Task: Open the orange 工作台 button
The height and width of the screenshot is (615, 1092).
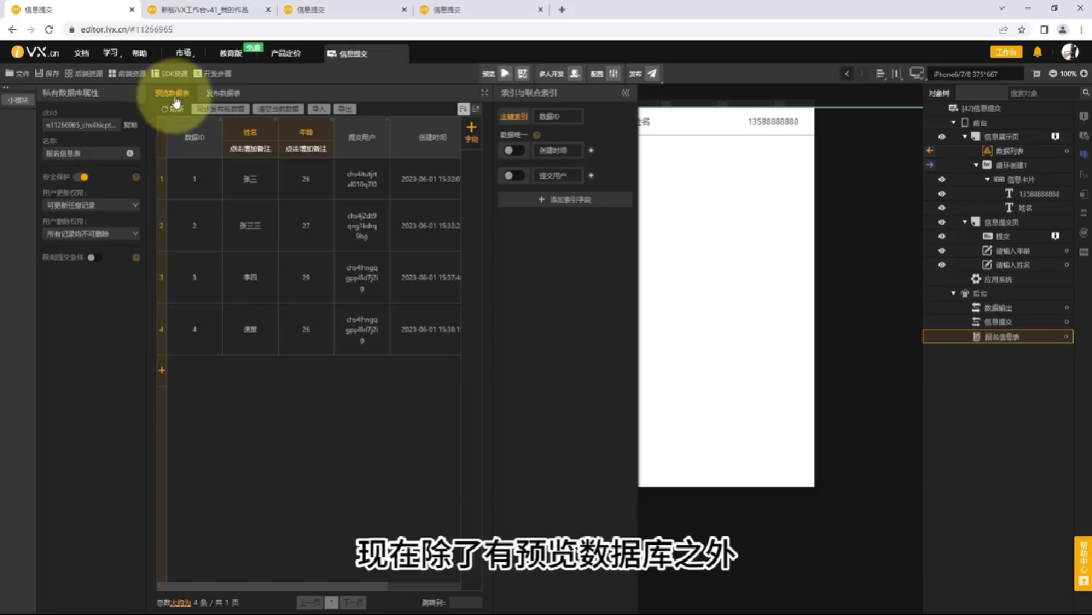Action: pyautogui.click(x=1006, y=52)
